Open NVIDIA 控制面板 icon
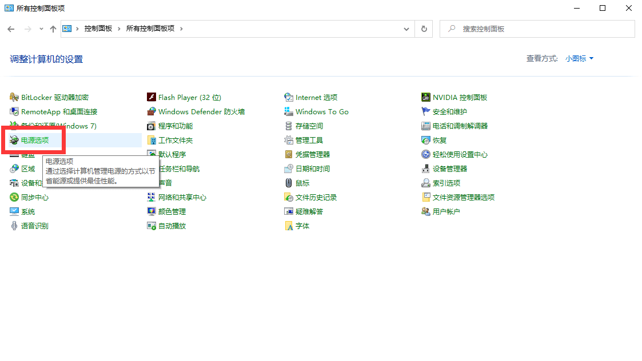 click(x=426, y=98)
